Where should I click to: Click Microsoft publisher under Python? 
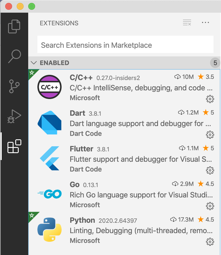click(x=85, y=241)
